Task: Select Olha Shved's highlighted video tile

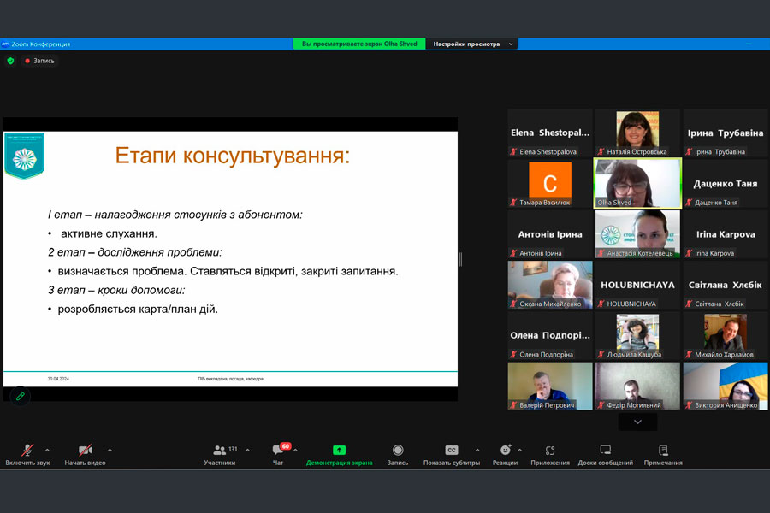Action: (x=637, y=183)
